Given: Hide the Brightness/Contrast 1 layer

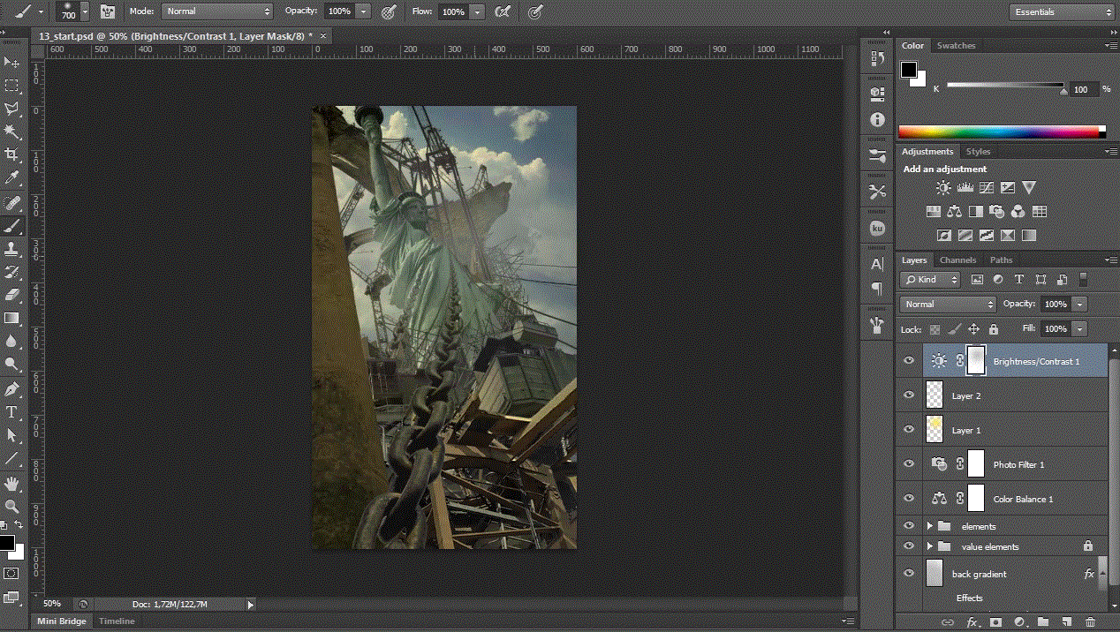Looking at the screenshot, I should coord(909,361).
